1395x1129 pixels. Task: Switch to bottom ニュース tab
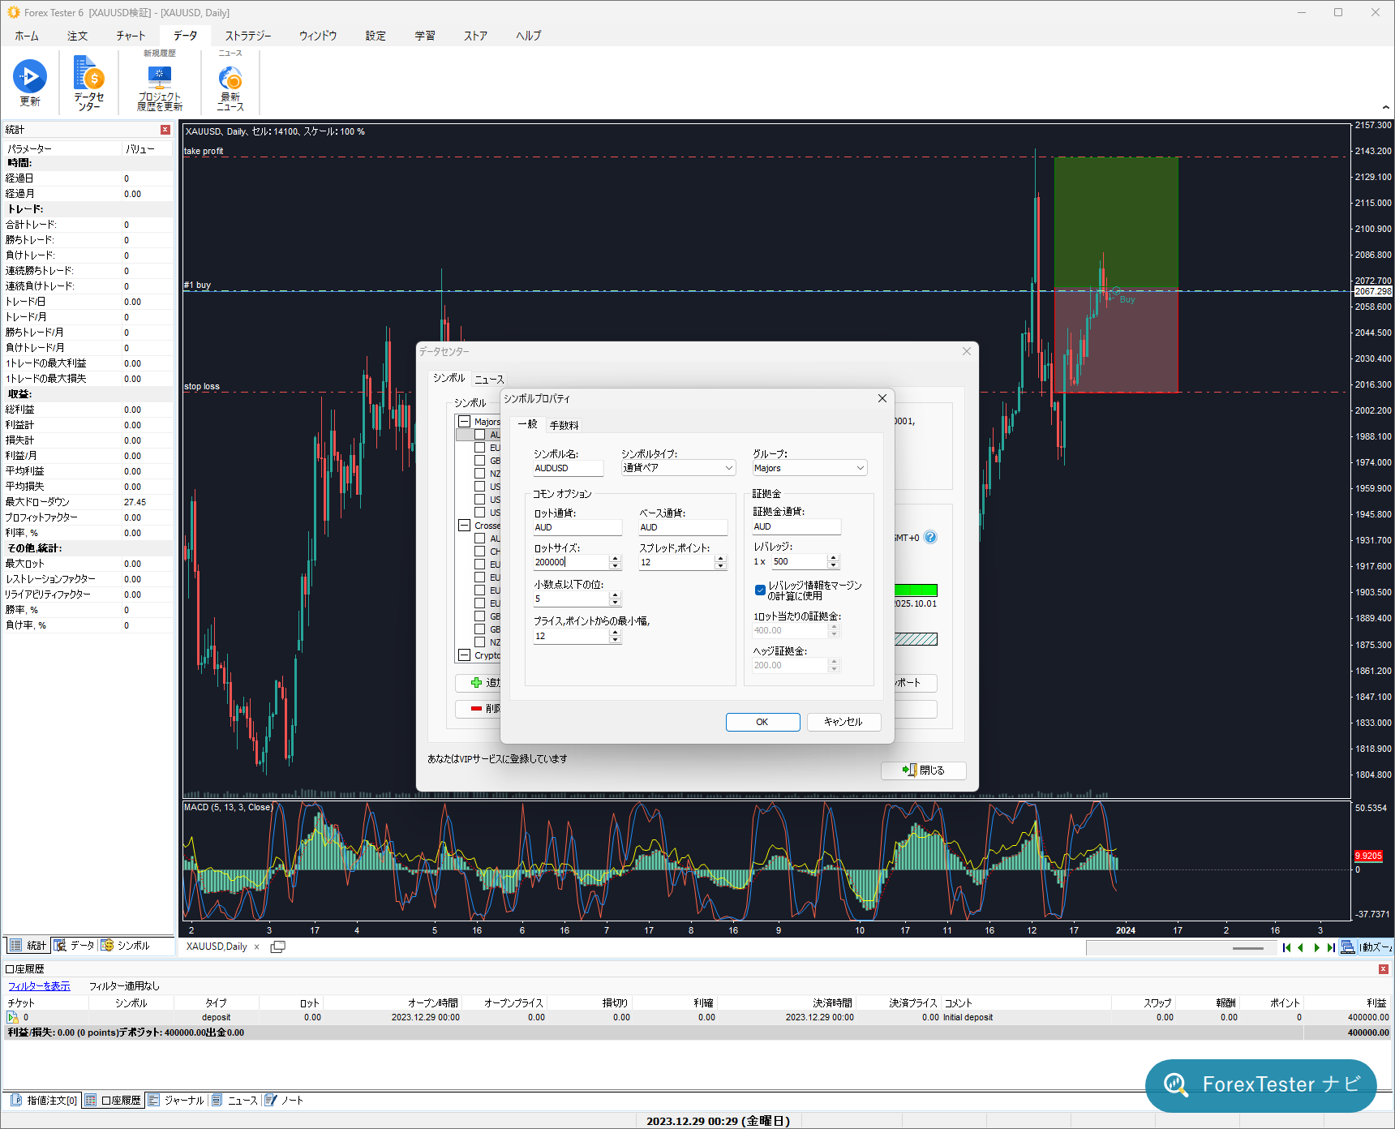tap(235, 1101)
